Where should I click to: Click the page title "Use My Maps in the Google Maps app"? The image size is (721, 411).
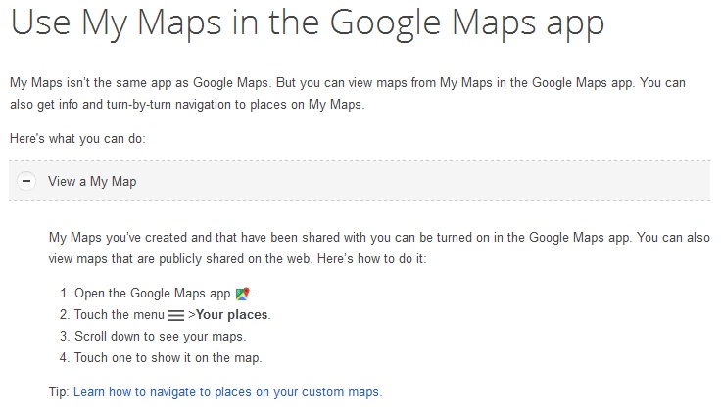(x=308, y=23)
